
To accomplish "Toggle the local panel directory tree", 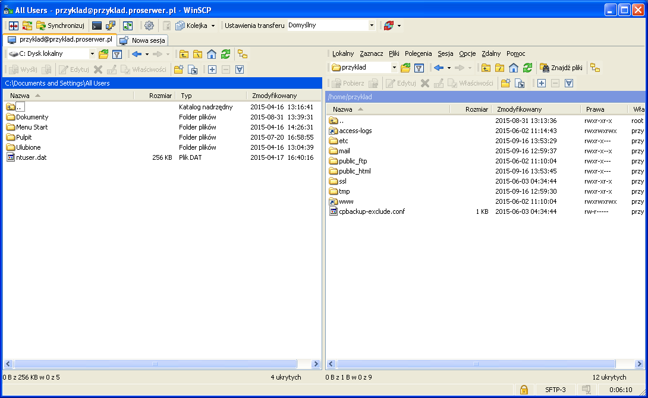I will click(x=243, y=54).
